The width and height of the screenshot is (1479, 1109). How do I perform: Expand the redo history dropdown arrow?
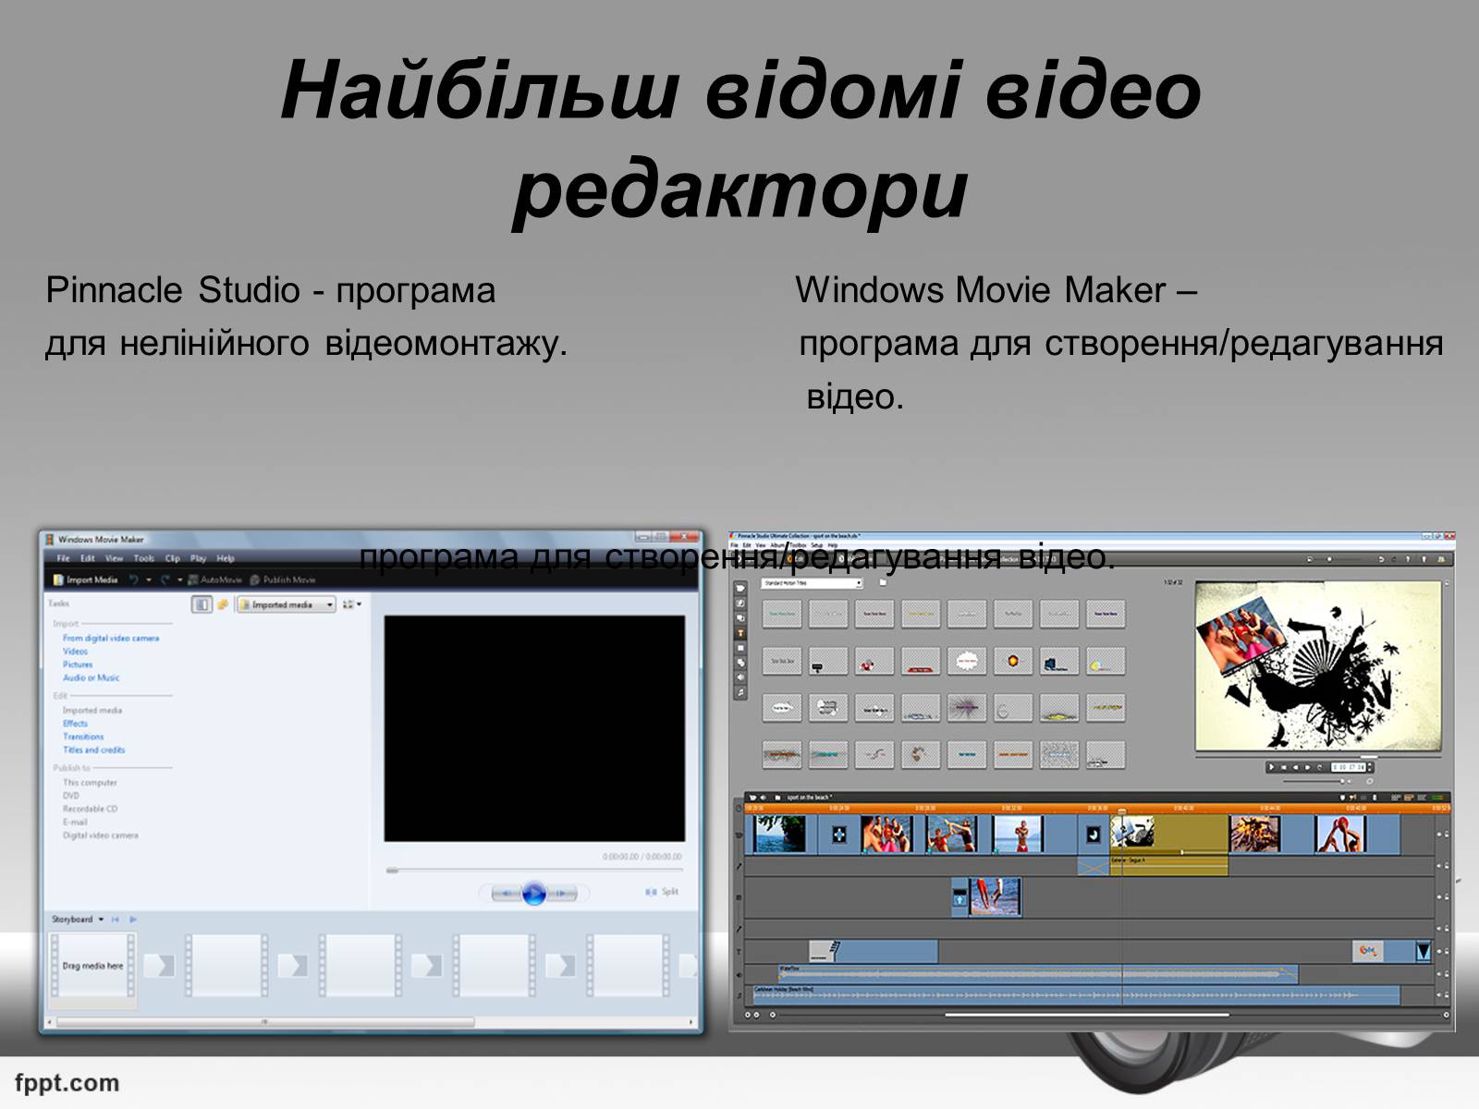(179, 579)
